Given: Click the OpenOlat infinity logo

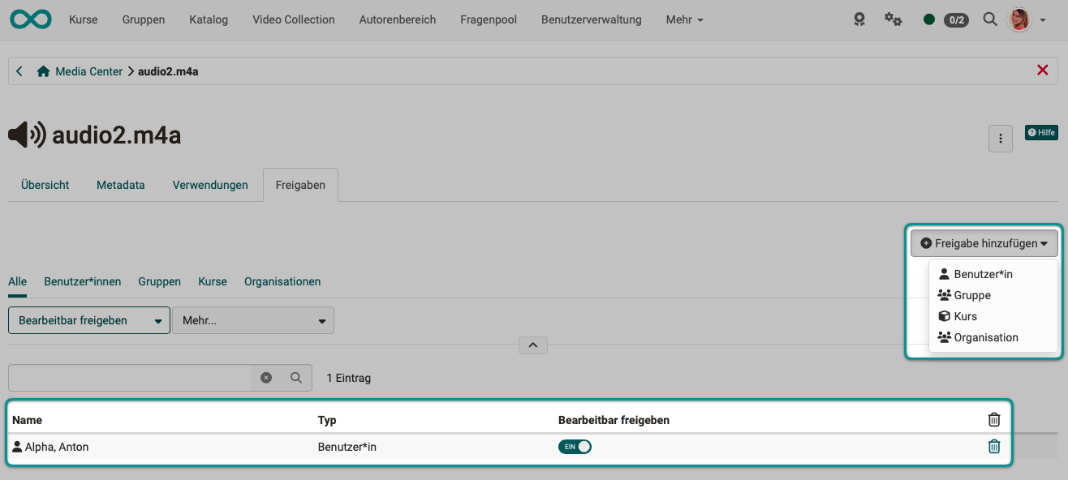Looking at the screenshot, I should coord(31,19).
